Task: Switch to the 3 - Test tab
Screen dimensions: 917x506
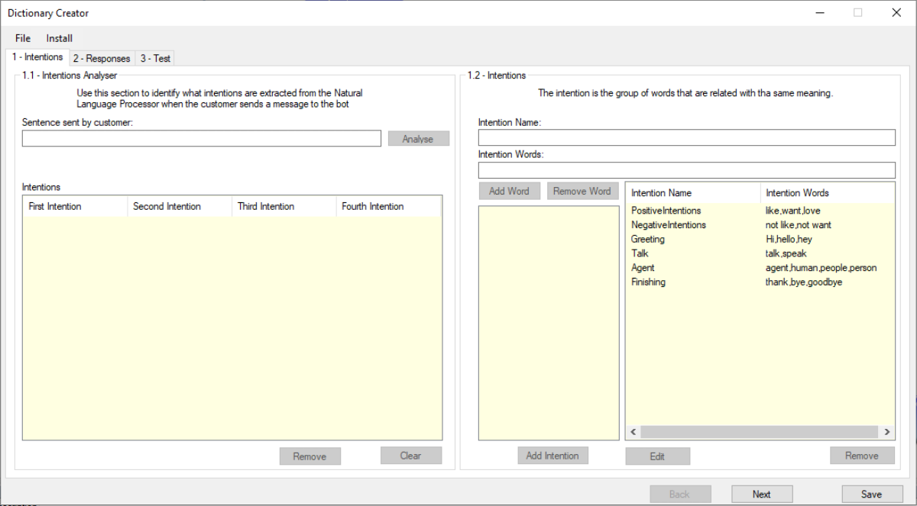Action: (x=155, y=59)
